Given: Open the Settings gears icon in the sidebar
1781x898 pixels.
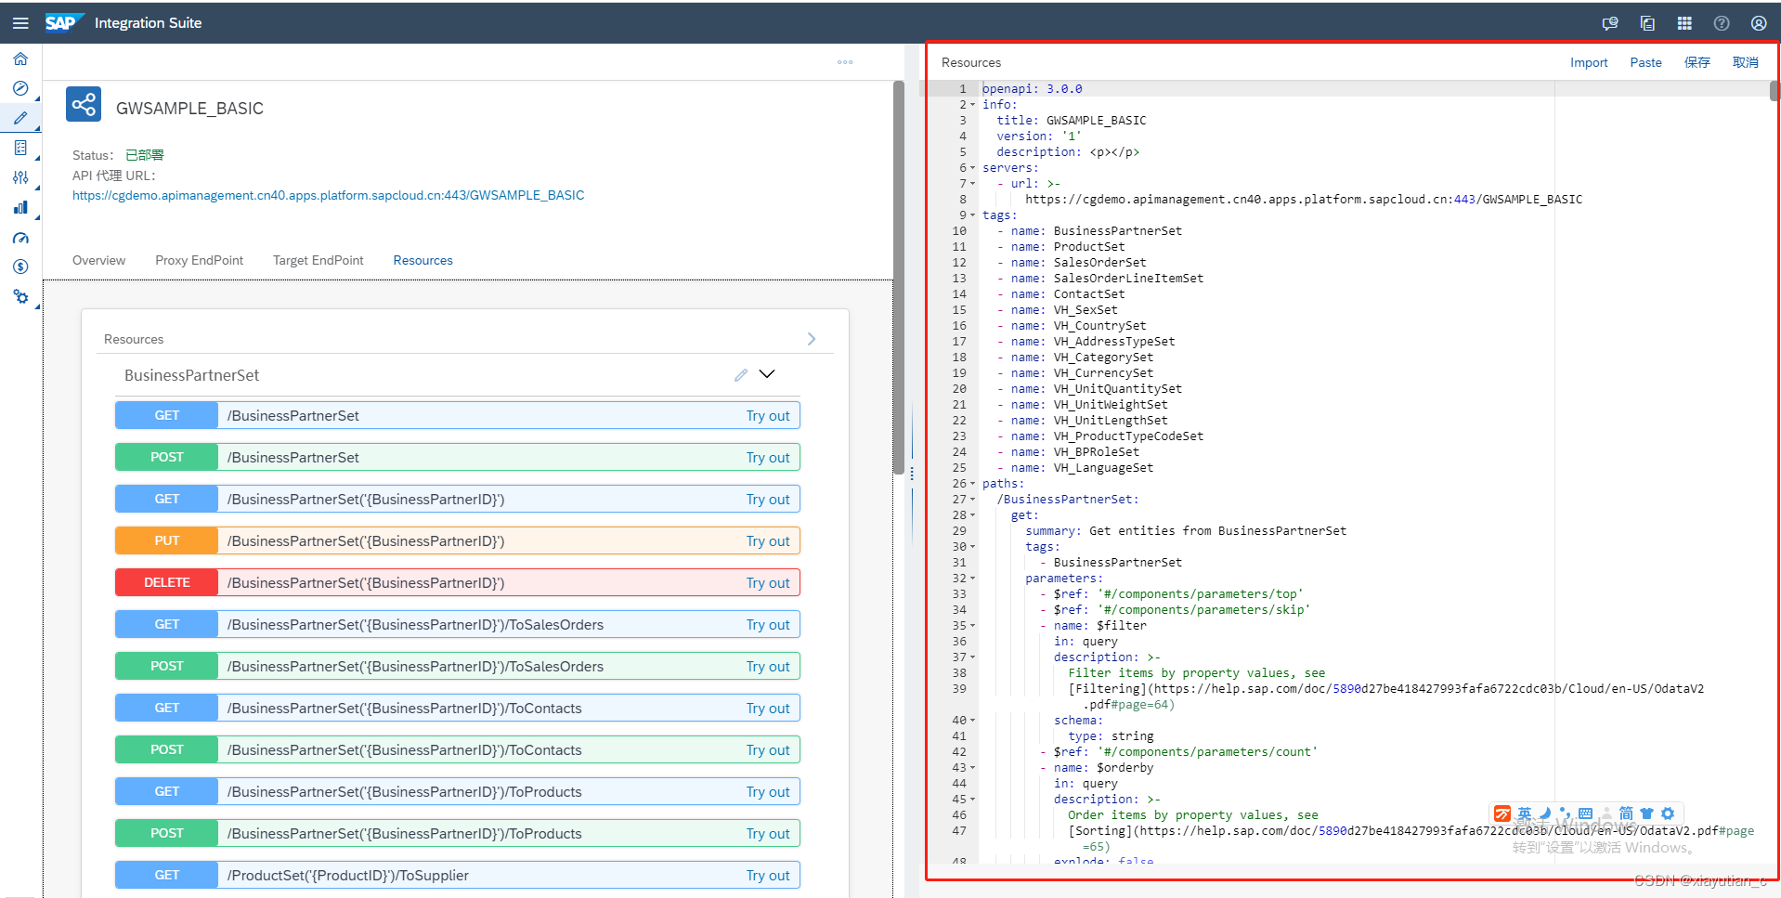Looking at the screenshot, I should coord(20,296).
